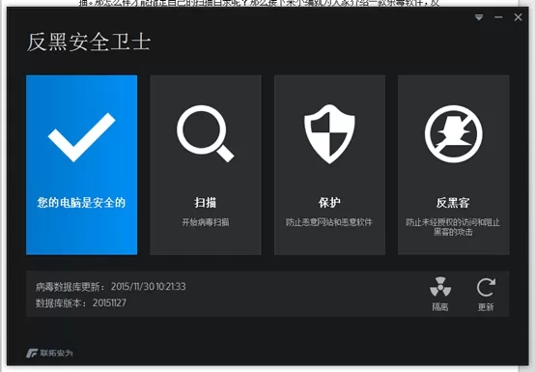Click 您的电脑是安全的 status text
Screen dimensions: 535x372
81,202
